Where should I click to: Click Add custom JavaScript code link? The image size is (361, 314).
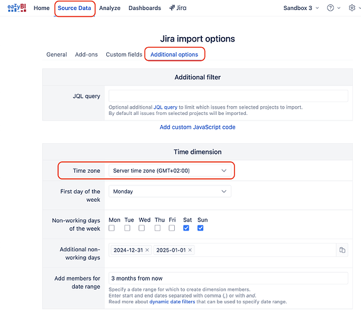(197, 127)
